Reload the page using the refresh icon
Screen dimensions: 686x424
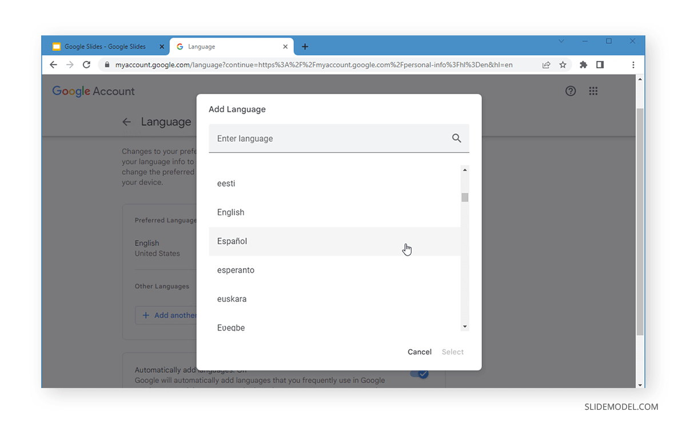point(86,64)
